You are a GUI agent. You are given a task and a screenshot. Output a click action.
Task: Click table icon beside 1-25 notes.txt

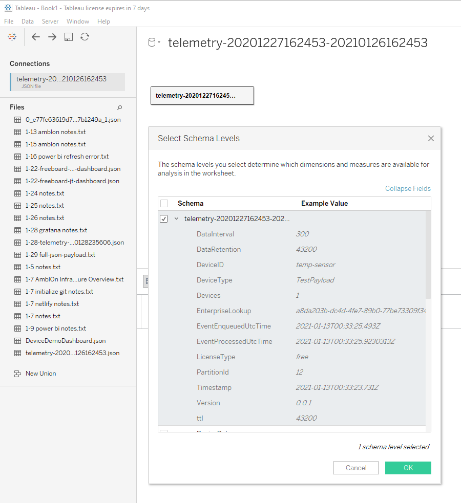click(x=17, y=206)
